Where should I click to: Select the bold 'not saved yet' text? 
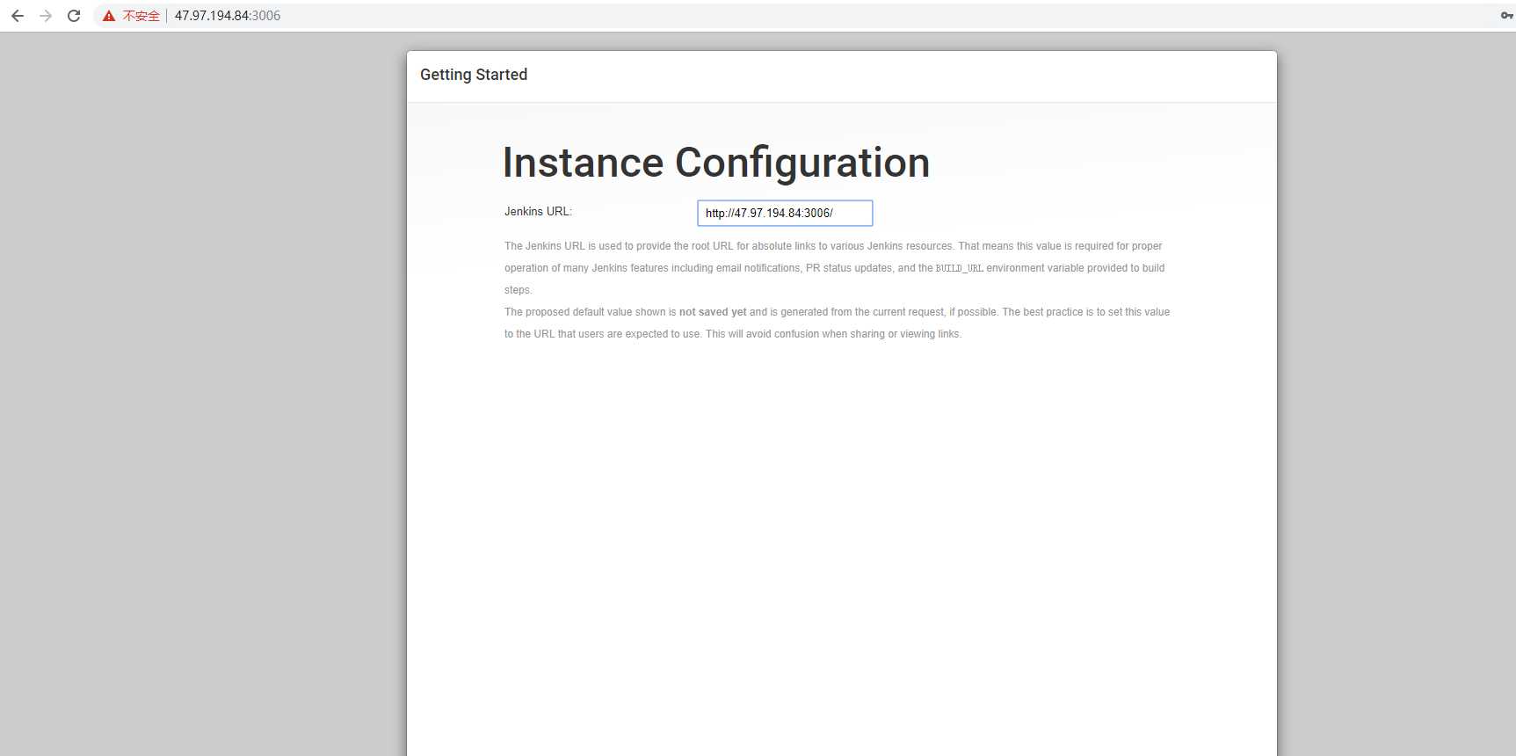(x=713, y=312)
